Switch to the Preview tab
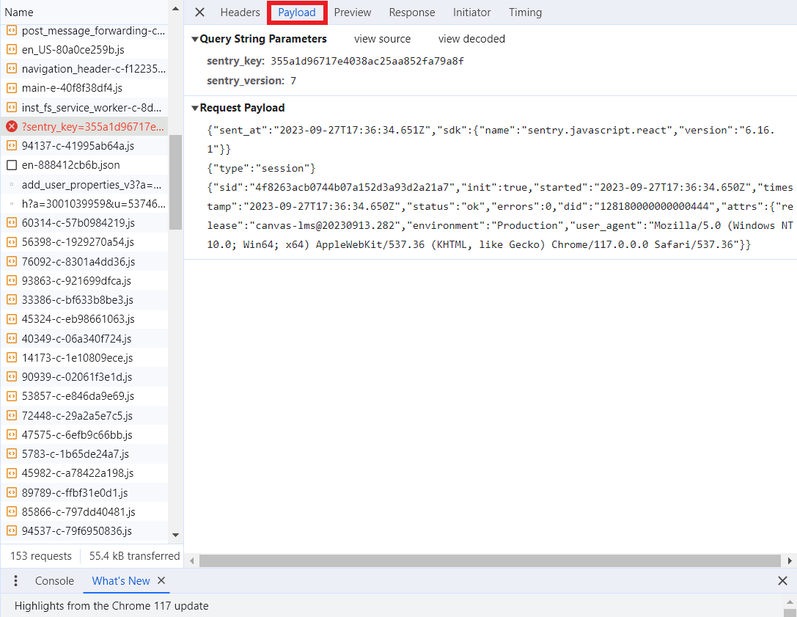The width and height of the screenshot is (797, 617). click(352, 12)
